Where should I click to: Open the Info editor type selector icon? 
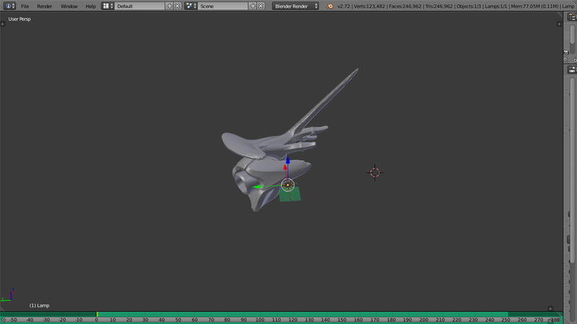click(x=10, y=6)
